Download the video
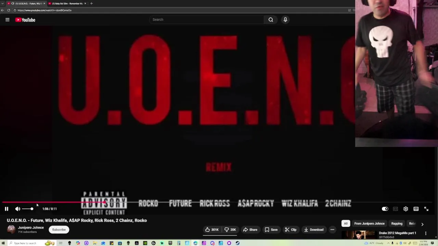Image resolution: width=438 pixels, height=246 pixels. (x=313, y=230)
